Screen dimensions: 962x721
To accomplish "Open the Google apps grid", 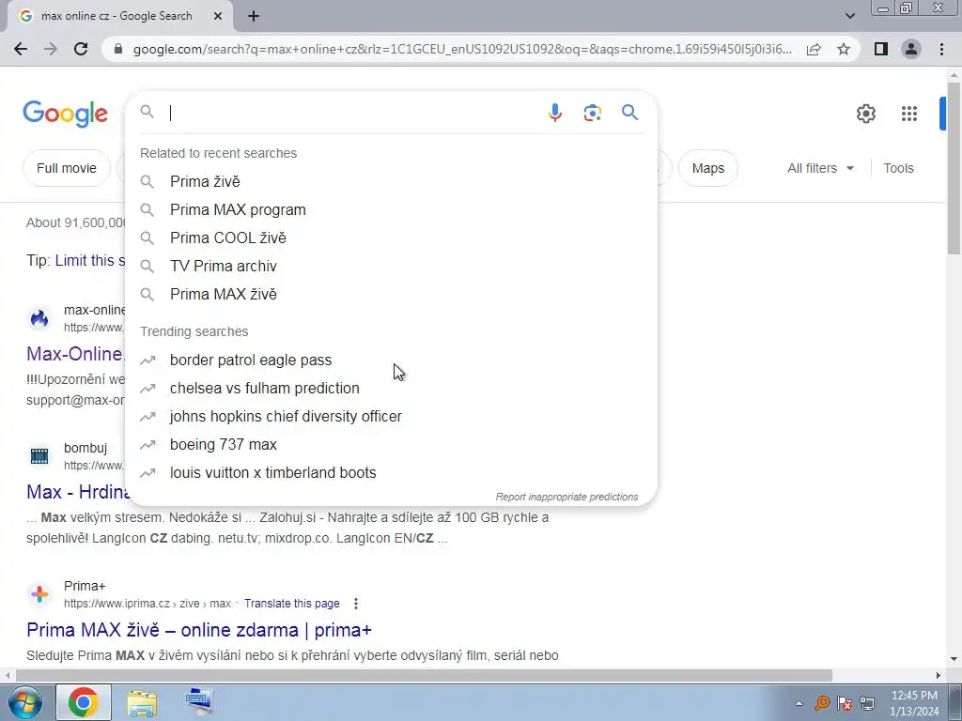I will (x=908, y=114).
